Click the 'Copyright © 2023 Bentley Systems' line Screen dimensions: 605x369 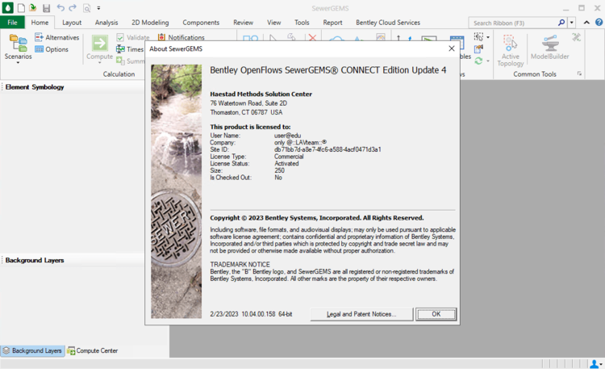point(317,218)
